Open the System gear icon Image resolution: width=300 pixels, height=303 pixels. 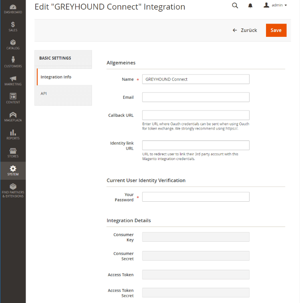coord(13,169)
